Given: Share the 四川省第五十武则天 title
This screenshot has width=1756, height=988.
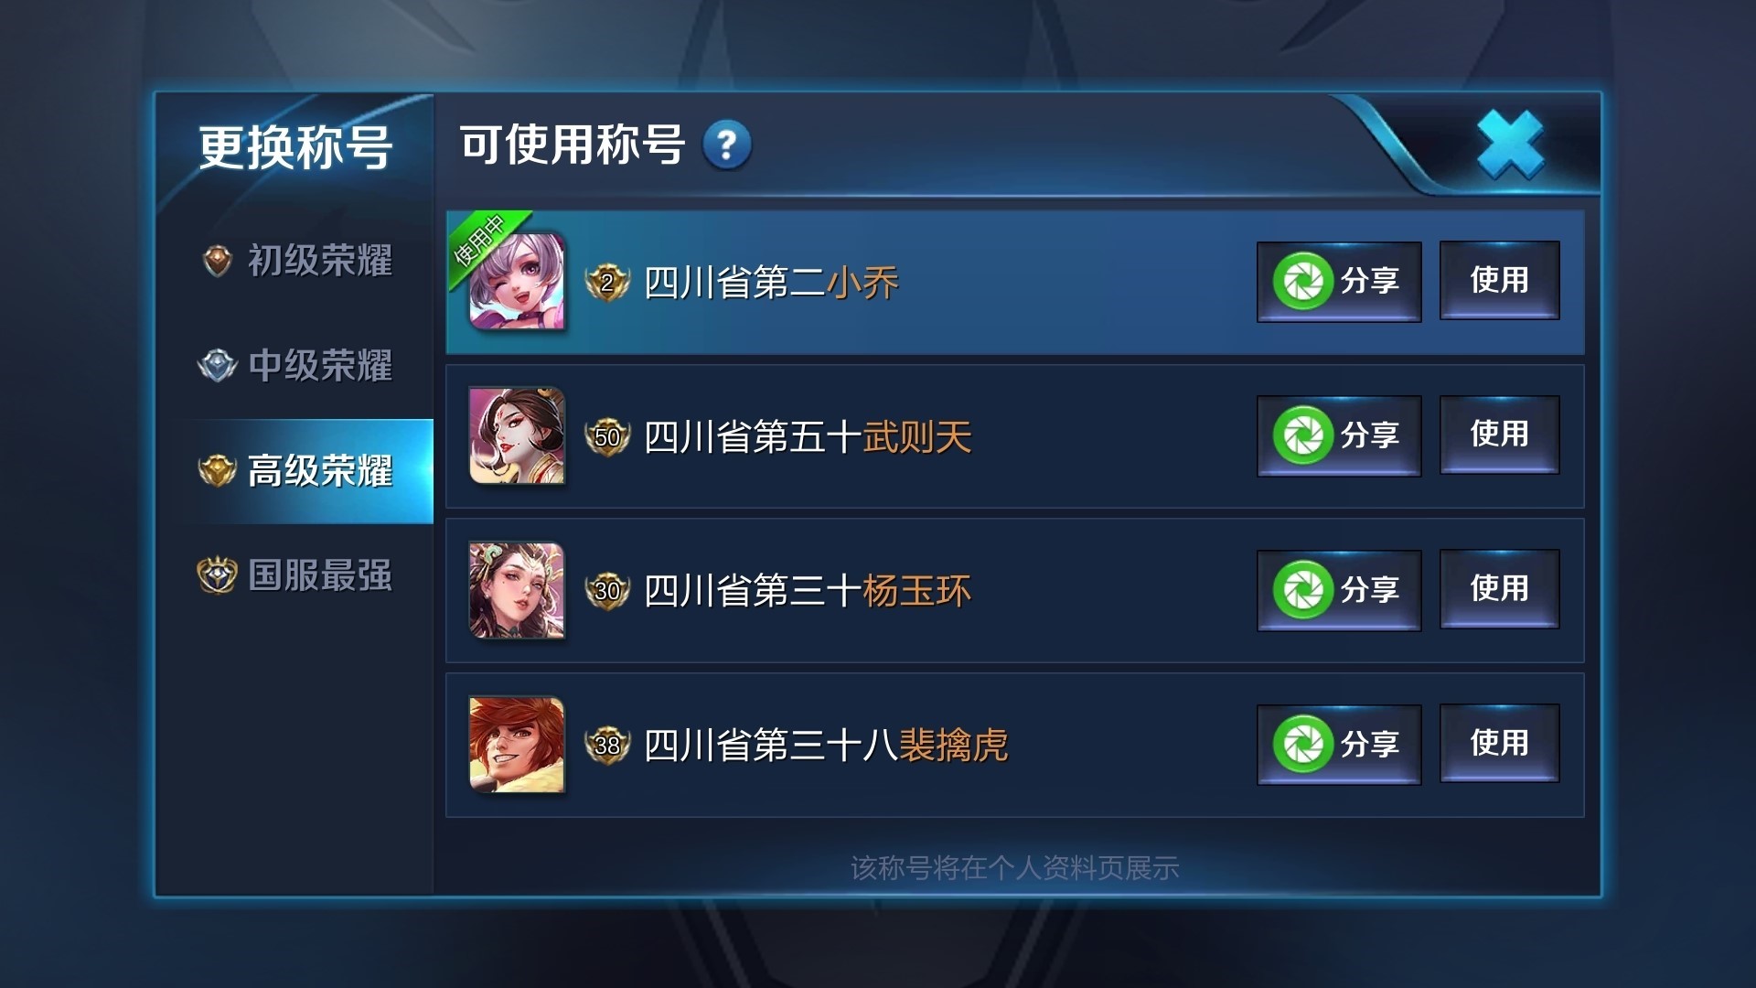Looking at the screenshot, I should click(1339, 435).
